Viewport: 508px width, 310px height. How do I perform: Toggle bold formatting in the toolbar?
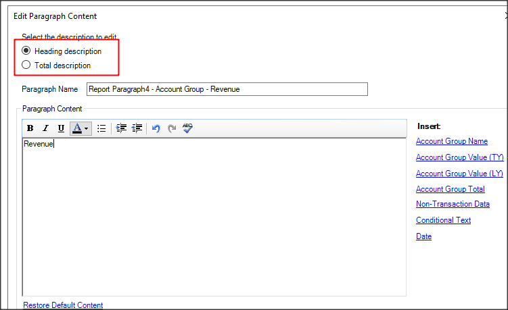(x=30, y=128)
